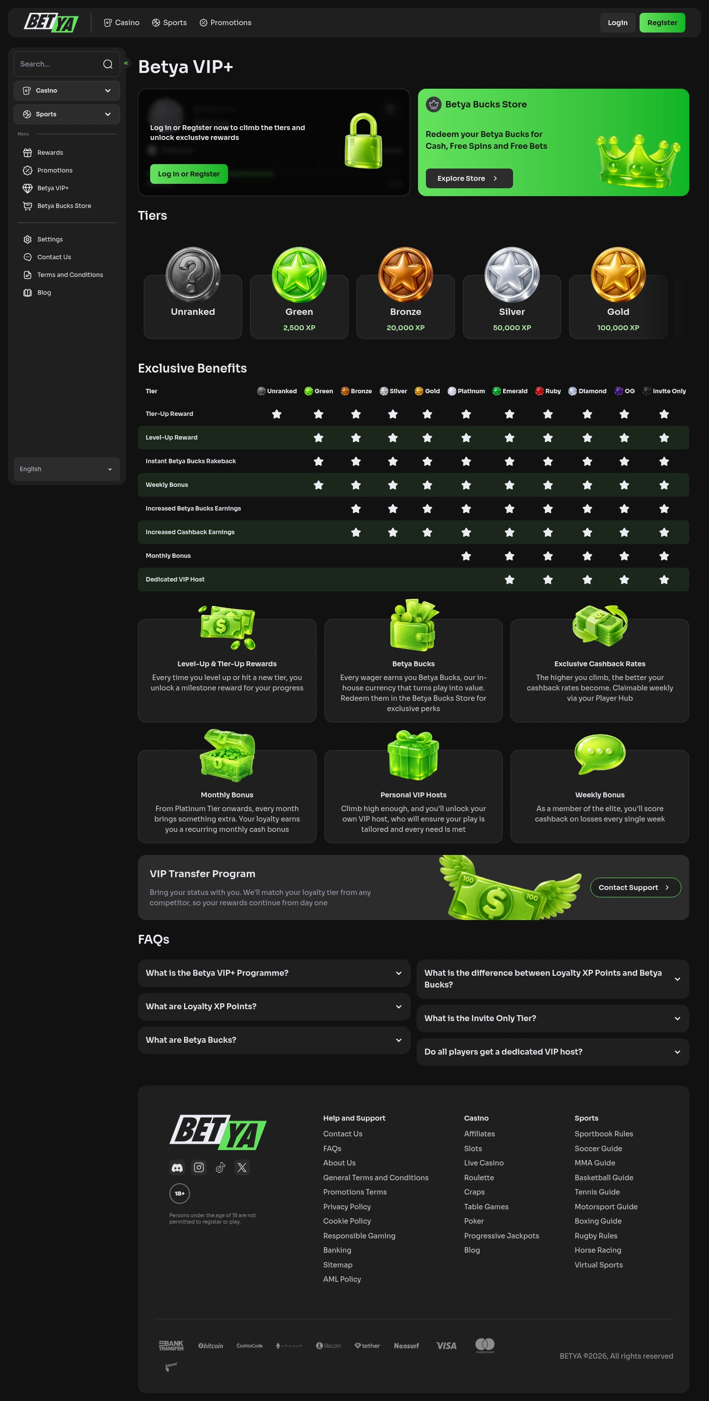Select the Green tier star badge
The height and width of the screenshot is (1401, 709).
tap(299, 274)
